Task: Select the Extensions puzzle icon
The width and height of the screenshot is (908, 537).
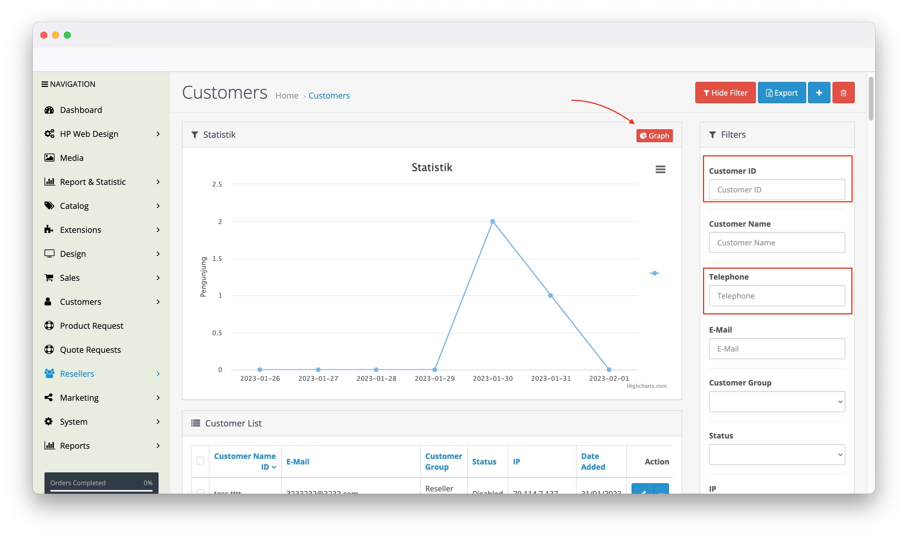Action: coord(49,229)
